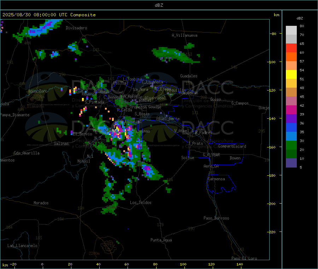Click the Salinas map label
Viewport: 318px width, 269px height.
[61, 144]
